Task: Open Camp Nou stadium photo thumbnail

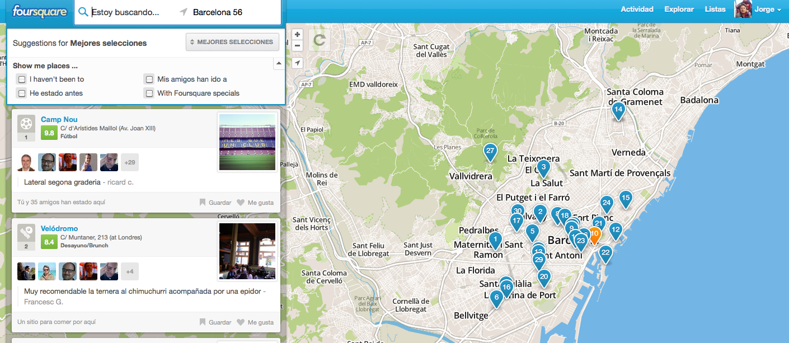Action: (x=247, y=142)
